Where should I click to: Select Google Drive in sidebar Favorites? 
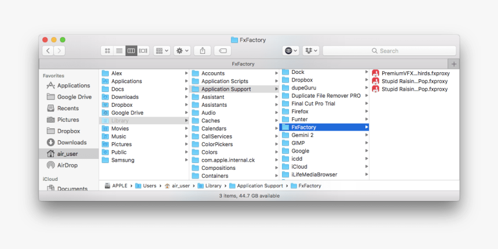click(75, 97)
